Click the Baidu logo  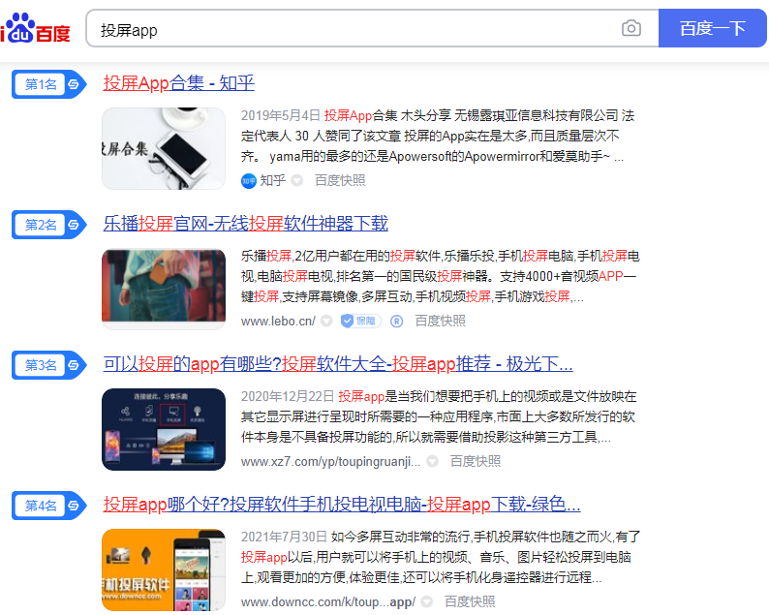click(35, 28)
